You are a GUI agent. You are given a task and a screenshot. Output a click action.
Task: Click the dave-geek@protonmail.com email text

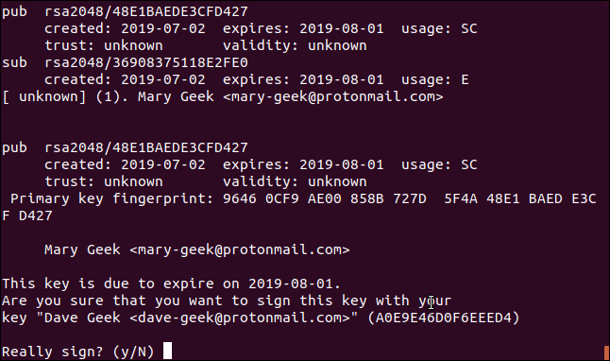[x=240, y=318]
